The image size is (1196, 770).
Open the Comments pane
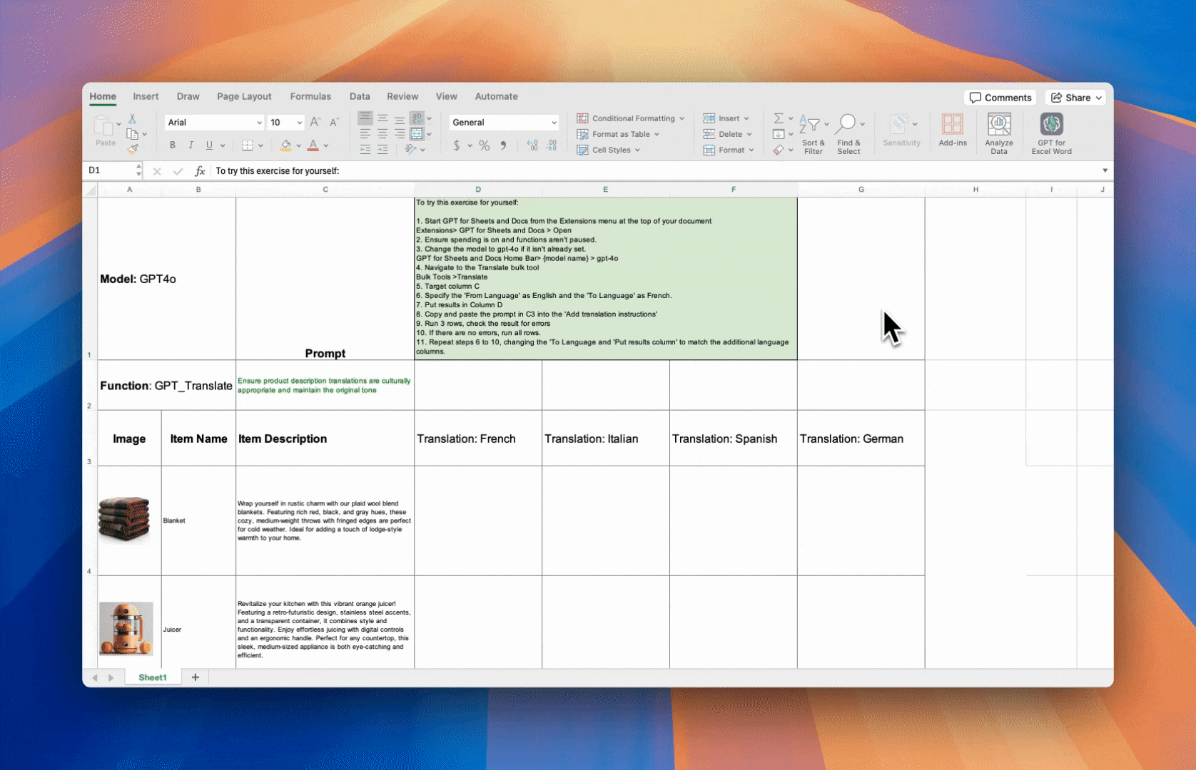click(x=1000, y=98)
